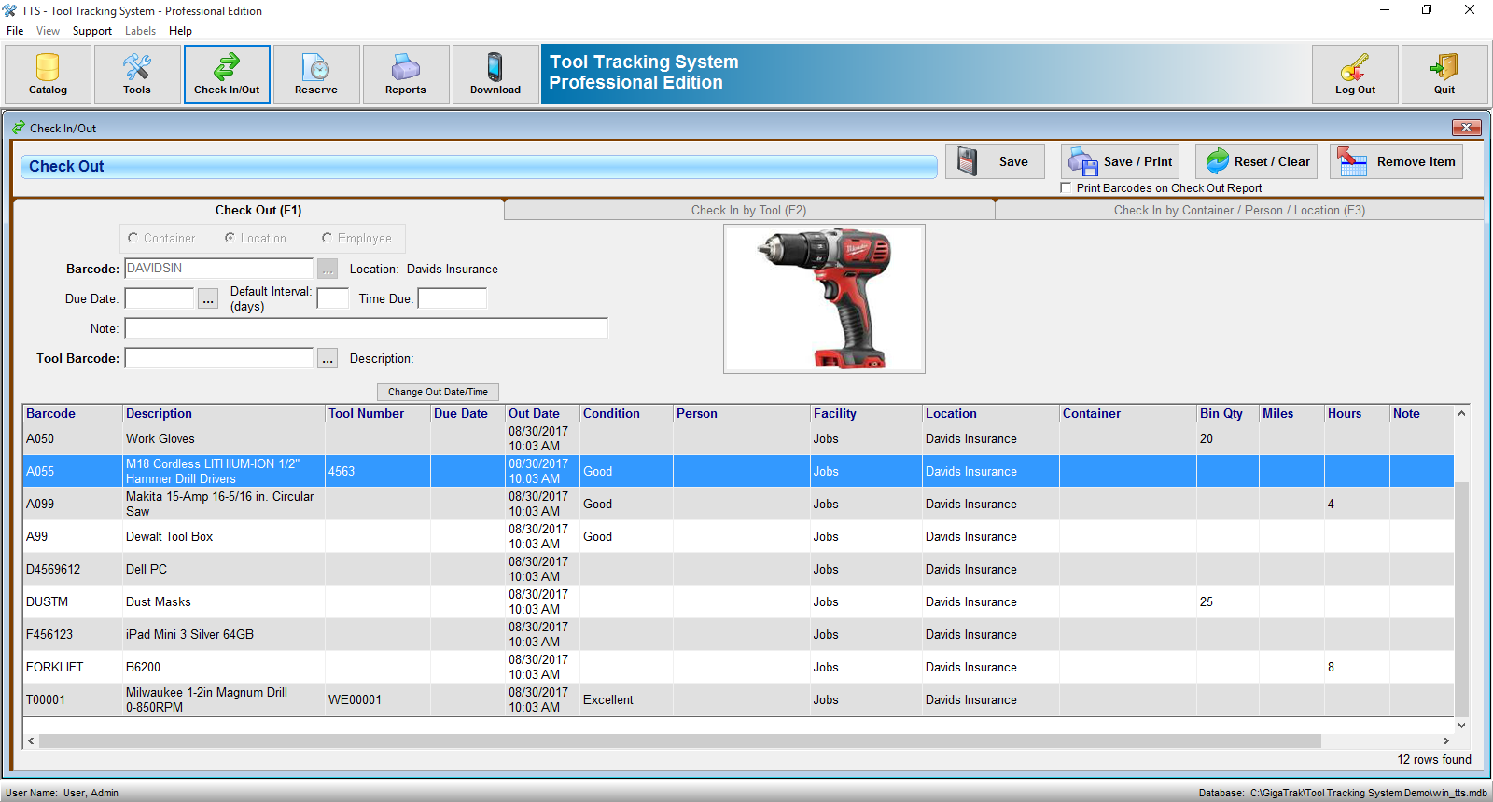Select the Check In/Out toolbar button

click(x=227, y=74)
